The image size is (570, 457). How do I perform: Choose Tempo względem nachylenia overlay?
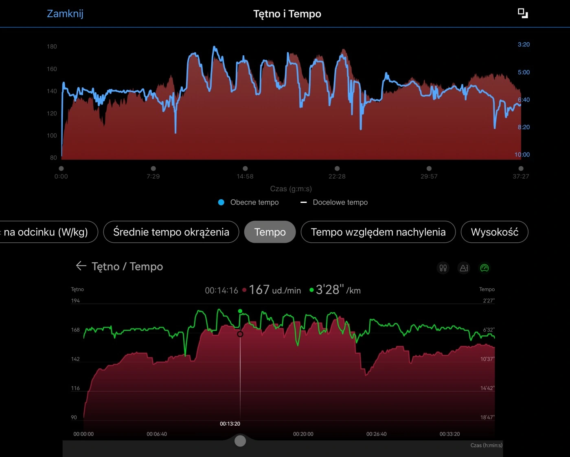pos(378,232)
